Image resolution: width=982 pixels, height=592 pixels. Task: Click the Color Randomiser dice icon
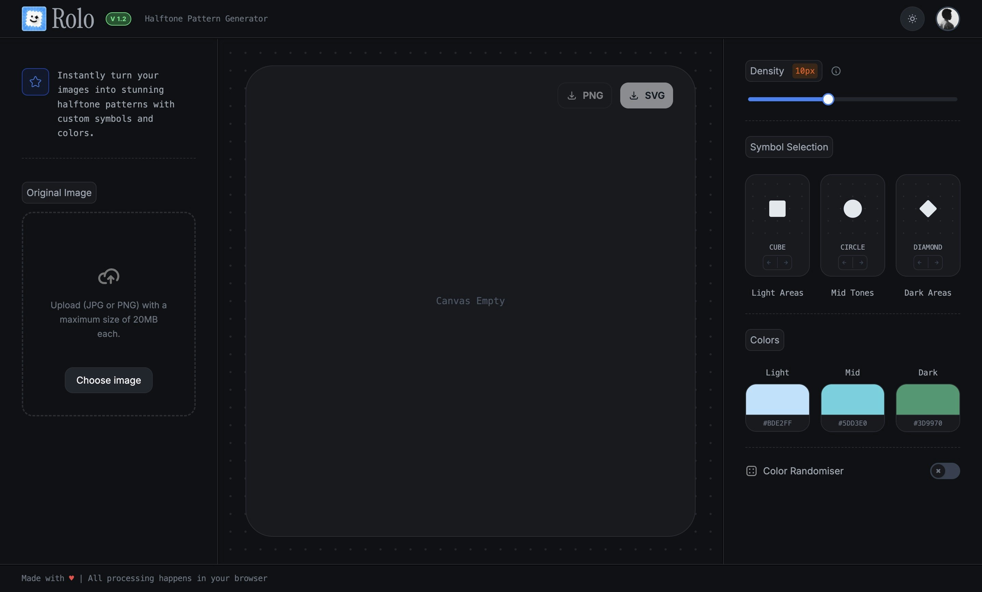751,471
